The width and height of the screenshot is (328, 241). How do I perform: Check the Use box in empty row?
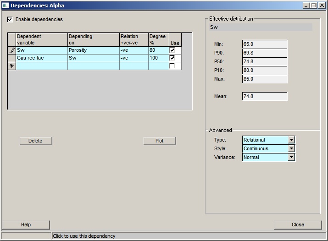point(172,66)
